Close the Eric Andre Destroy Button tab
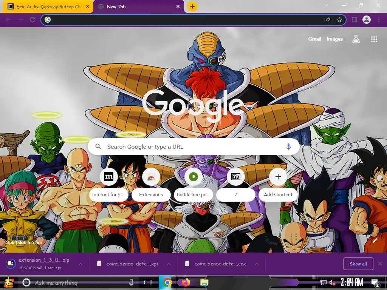The width and height of the screenshot is (387, 290). pyautogui.click(x=88, y=7)
